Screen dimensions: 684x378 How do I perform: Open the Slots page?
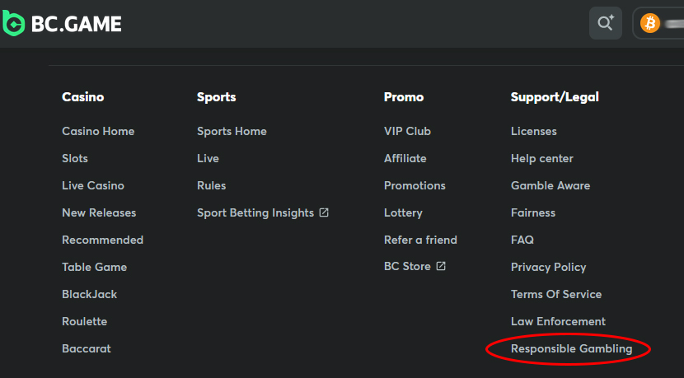[x=75, y=158]
